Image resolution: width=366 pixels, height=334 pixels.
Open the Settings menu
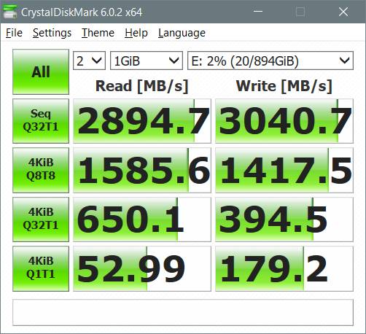click(x=52, y=33)
